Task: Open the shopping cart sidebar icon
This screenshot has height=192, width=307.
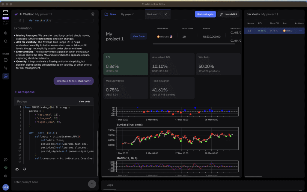Action: coord(6,68)
